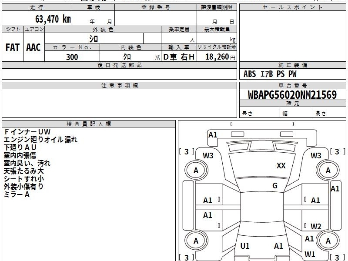Click the 乗車定員 header
The height and width of the screenshot is (261, 348).
[x=179, y=30]
